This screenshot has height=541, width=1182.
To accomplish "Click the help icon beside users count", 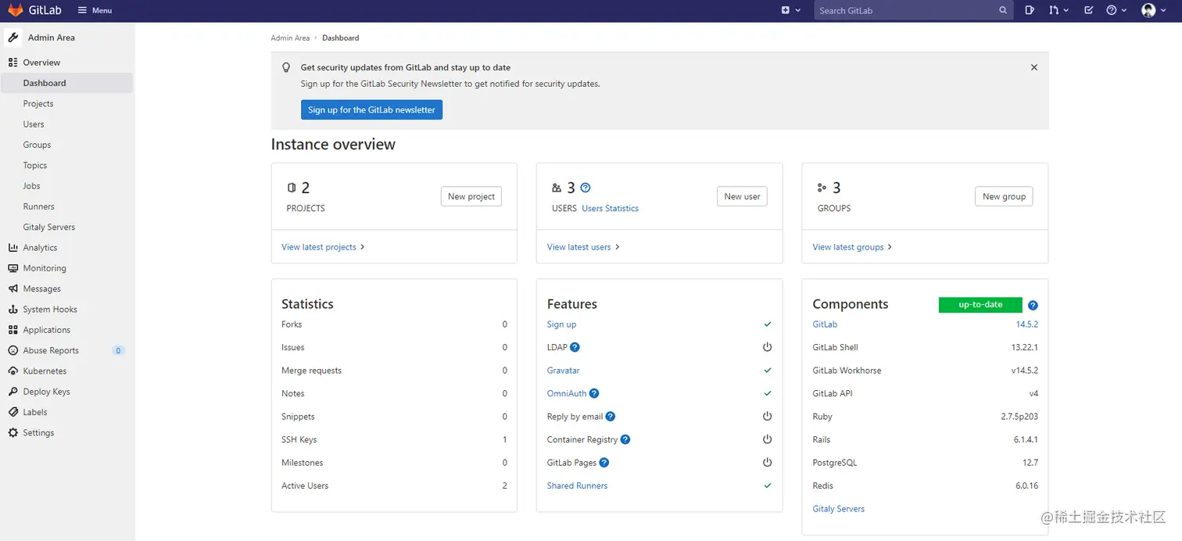I will pos(586,188).
